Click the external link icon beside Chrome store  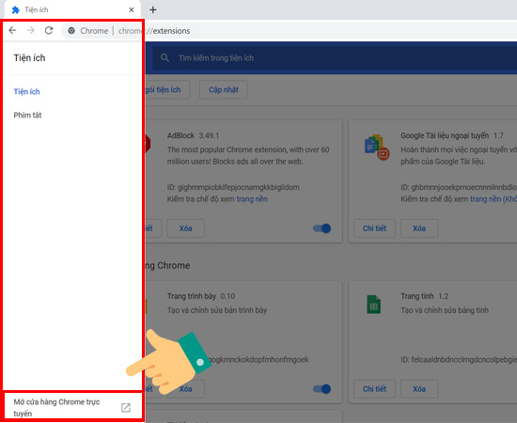pos(126,408)
